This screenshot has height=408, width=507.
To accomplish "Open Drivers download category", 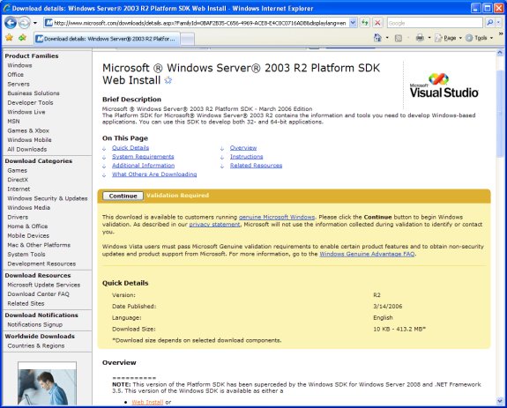I will pyautogui.click(x=18, y=217).
